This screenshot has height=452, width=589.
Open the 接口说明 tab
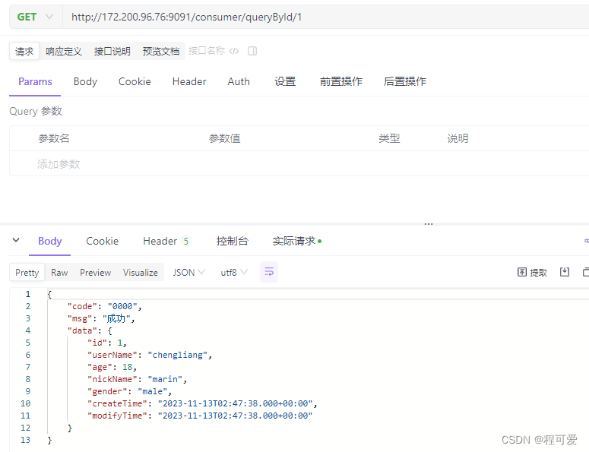[112, 51]
